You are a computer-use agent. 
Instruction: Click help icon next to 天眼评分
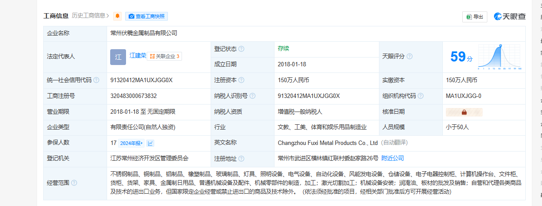pyautogui.click(x=409, y=57)
